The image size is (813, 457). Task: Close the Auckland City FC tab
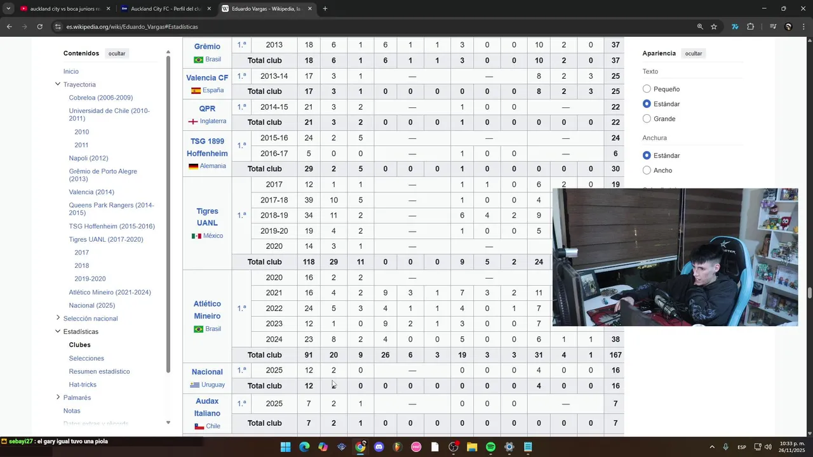click(x=210, y=9)
